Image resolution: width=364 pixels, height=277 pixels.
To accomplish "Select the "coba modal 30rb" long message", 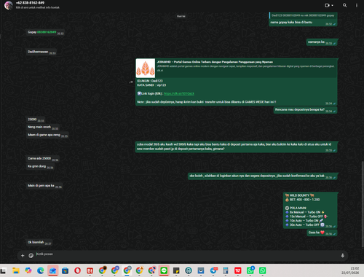I will [236, 147].
